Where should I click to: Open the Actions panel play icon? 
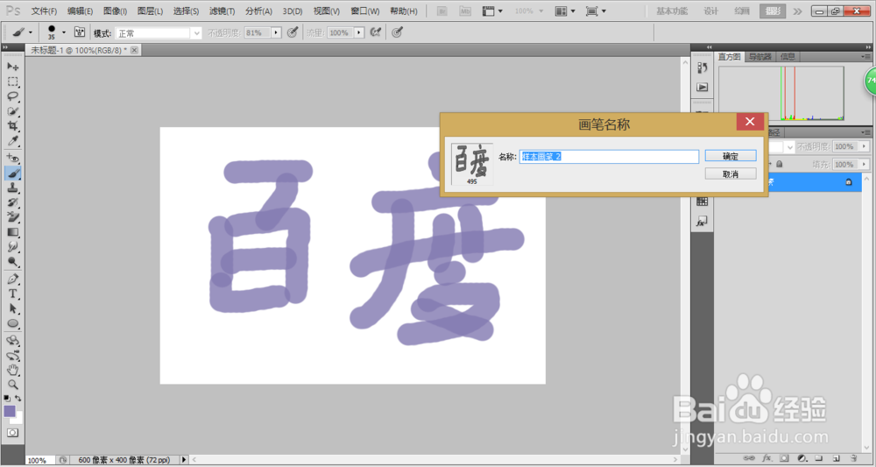[x=703, y=87]
